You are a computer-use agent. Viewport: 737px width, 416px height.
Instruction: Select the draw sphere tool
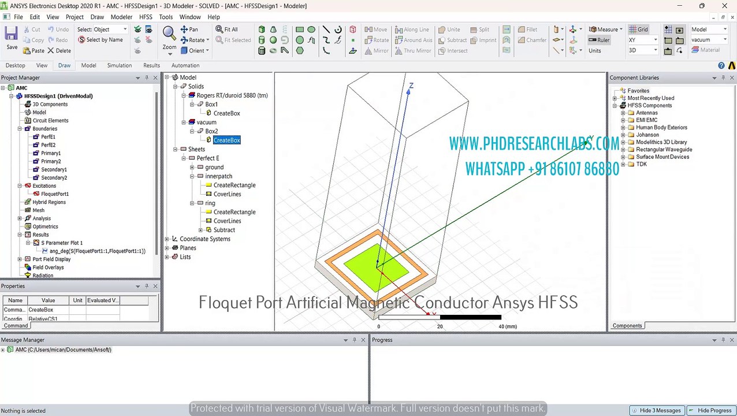(273, 40)
